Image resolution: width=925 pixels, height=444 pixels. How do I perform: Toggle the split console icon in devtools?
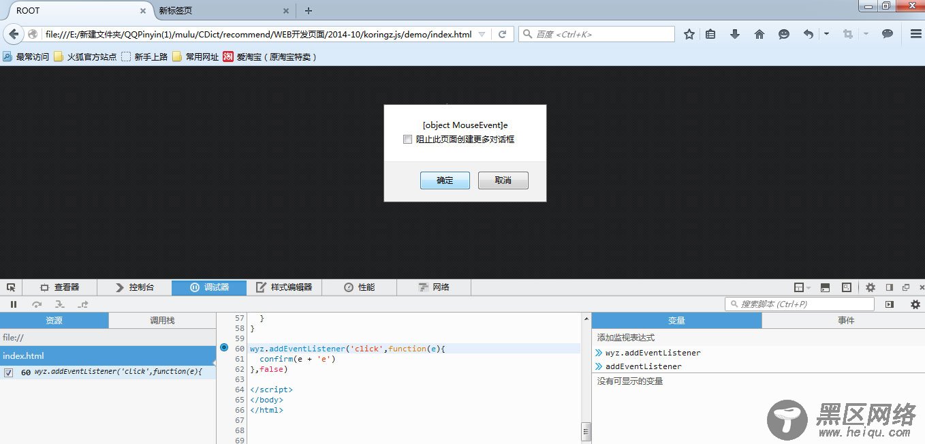(x=825, y=287)
